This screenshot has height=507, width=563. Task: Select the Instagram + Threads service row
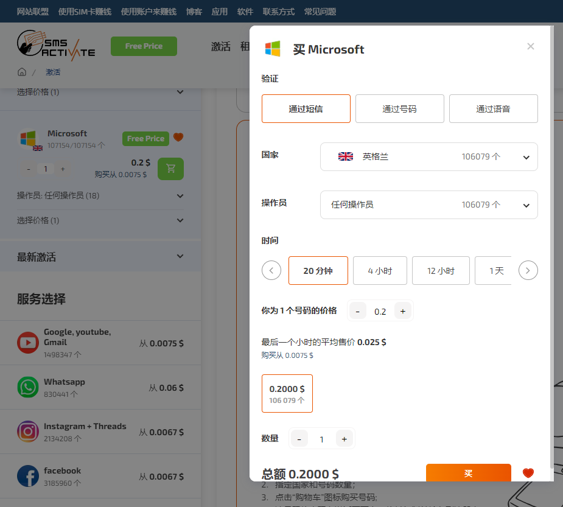click(x=100, y=432)
